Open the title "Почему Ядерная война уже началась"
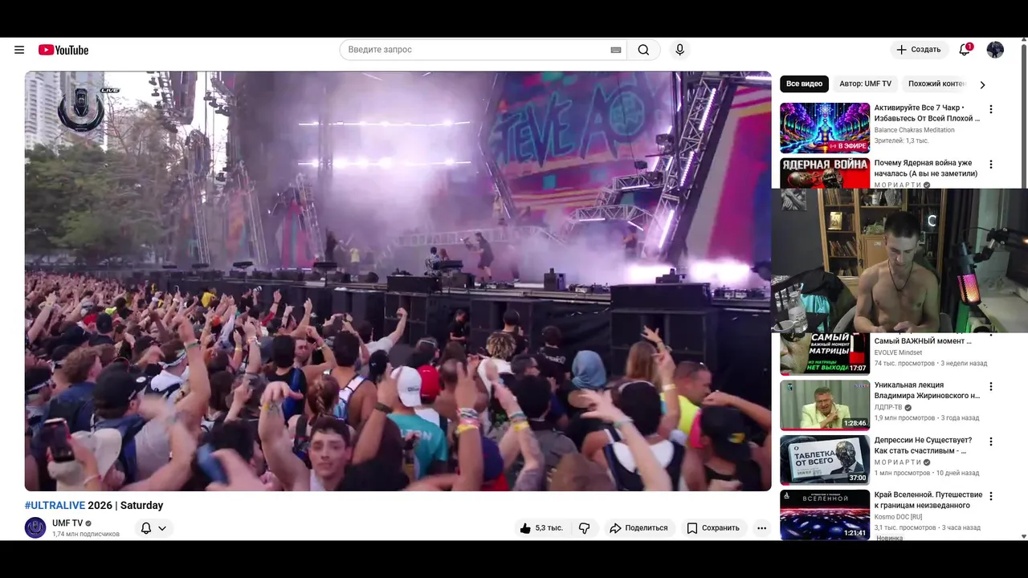 926,168
